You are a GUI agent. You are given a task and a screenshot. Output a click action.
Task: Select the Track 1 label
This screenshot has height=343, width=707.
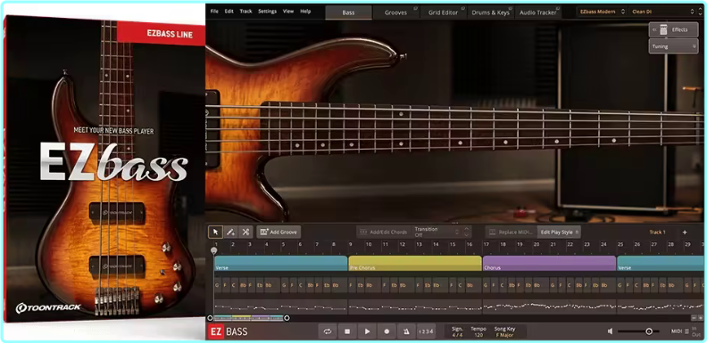657,233
